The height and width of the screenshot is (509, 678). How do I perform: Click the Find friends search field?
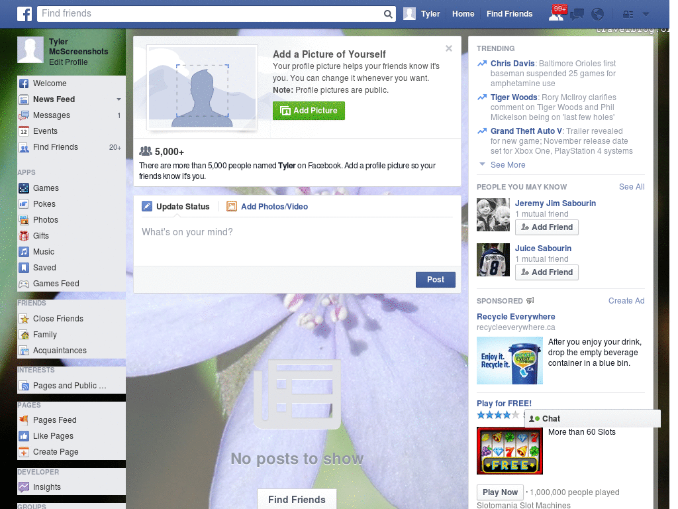click(211, 14)
